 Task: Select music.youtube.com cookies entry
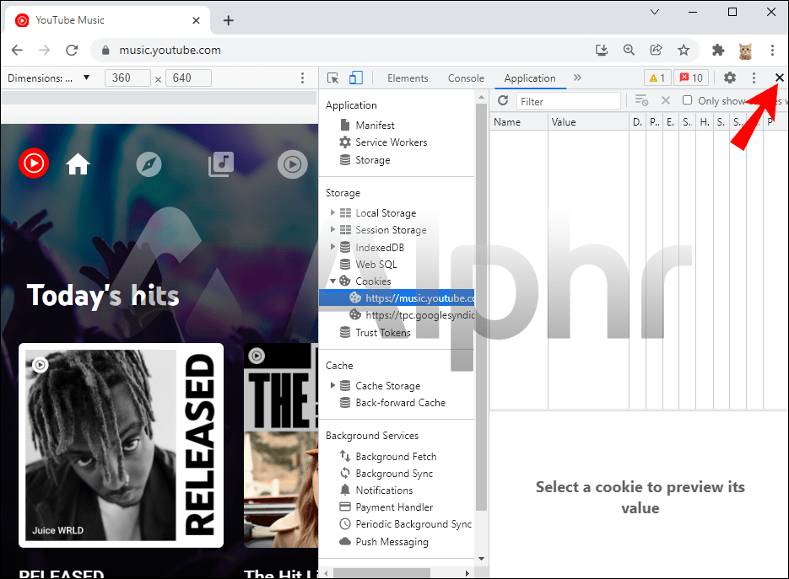pyautogui.click(x=397, y=298)
